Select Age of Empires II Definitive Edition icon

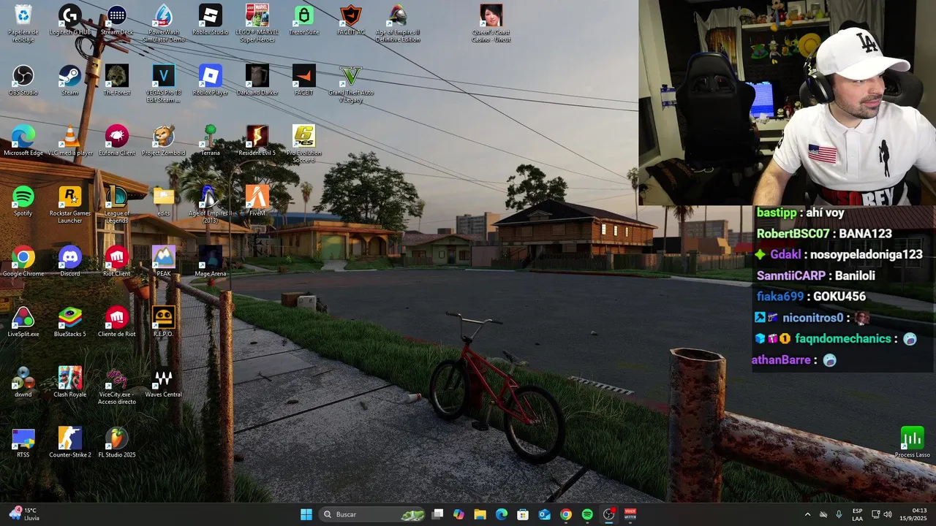coord(398,23)
